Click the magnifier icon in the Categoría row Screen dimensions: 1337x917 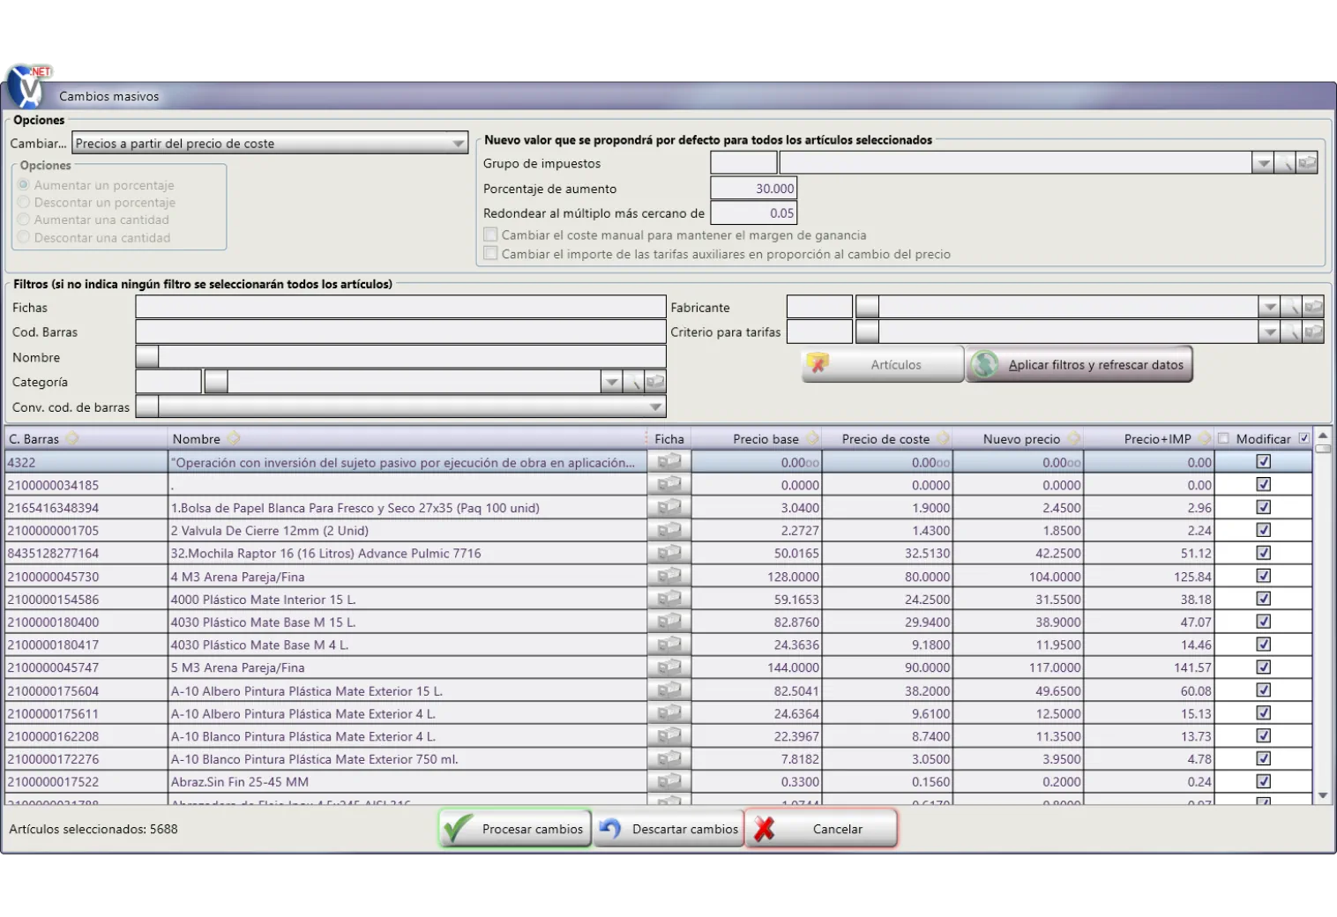click(633, 382)
